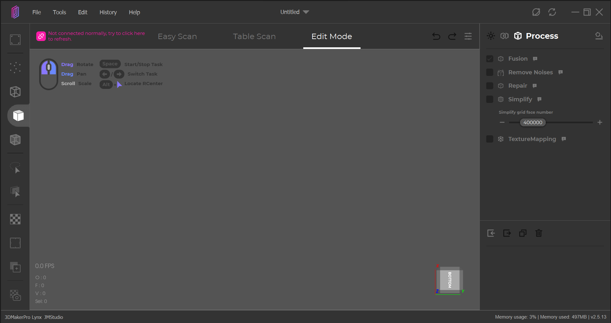Open the settings sliders icon in toolbar
Screen dimensions: 611x323
[x=468, y=37]
